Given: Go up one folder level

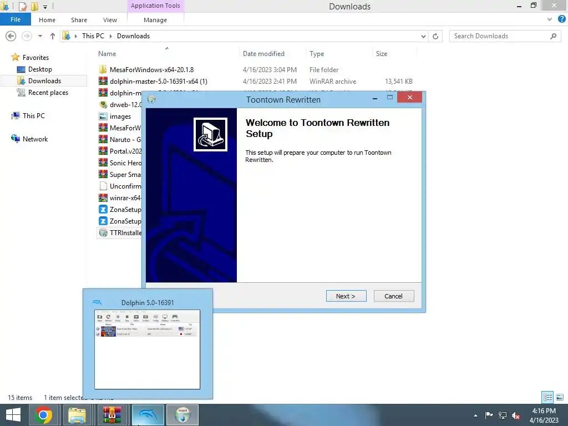Looking at the screenshot, I should [53, 36].
